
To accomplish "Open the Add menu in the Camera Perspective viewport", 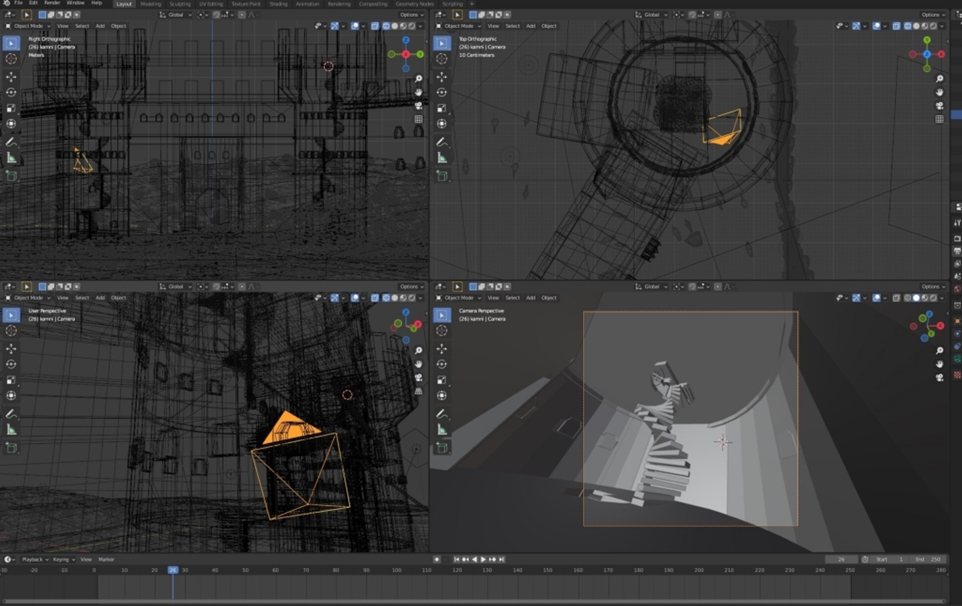I will click(530, 298).
